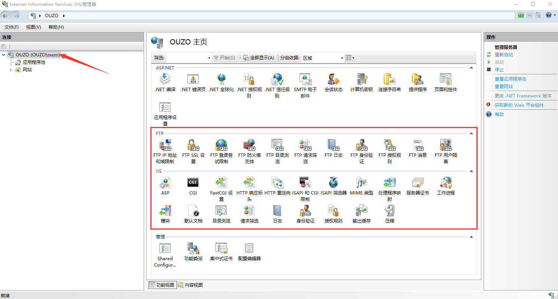This screenshot has width=558, height=299.
Task: Collapse the 管理 group section
Action: 471,237
